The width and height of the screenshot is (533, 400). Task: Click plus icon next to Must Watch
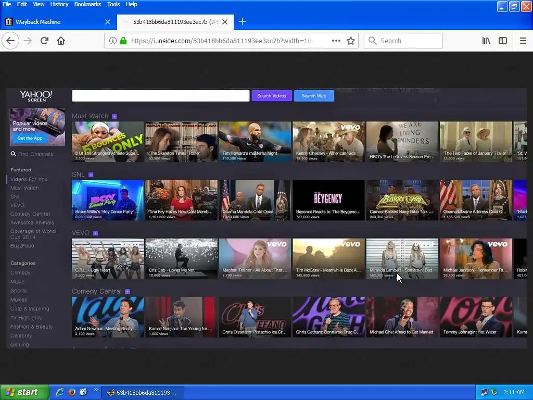coord(115,116)
